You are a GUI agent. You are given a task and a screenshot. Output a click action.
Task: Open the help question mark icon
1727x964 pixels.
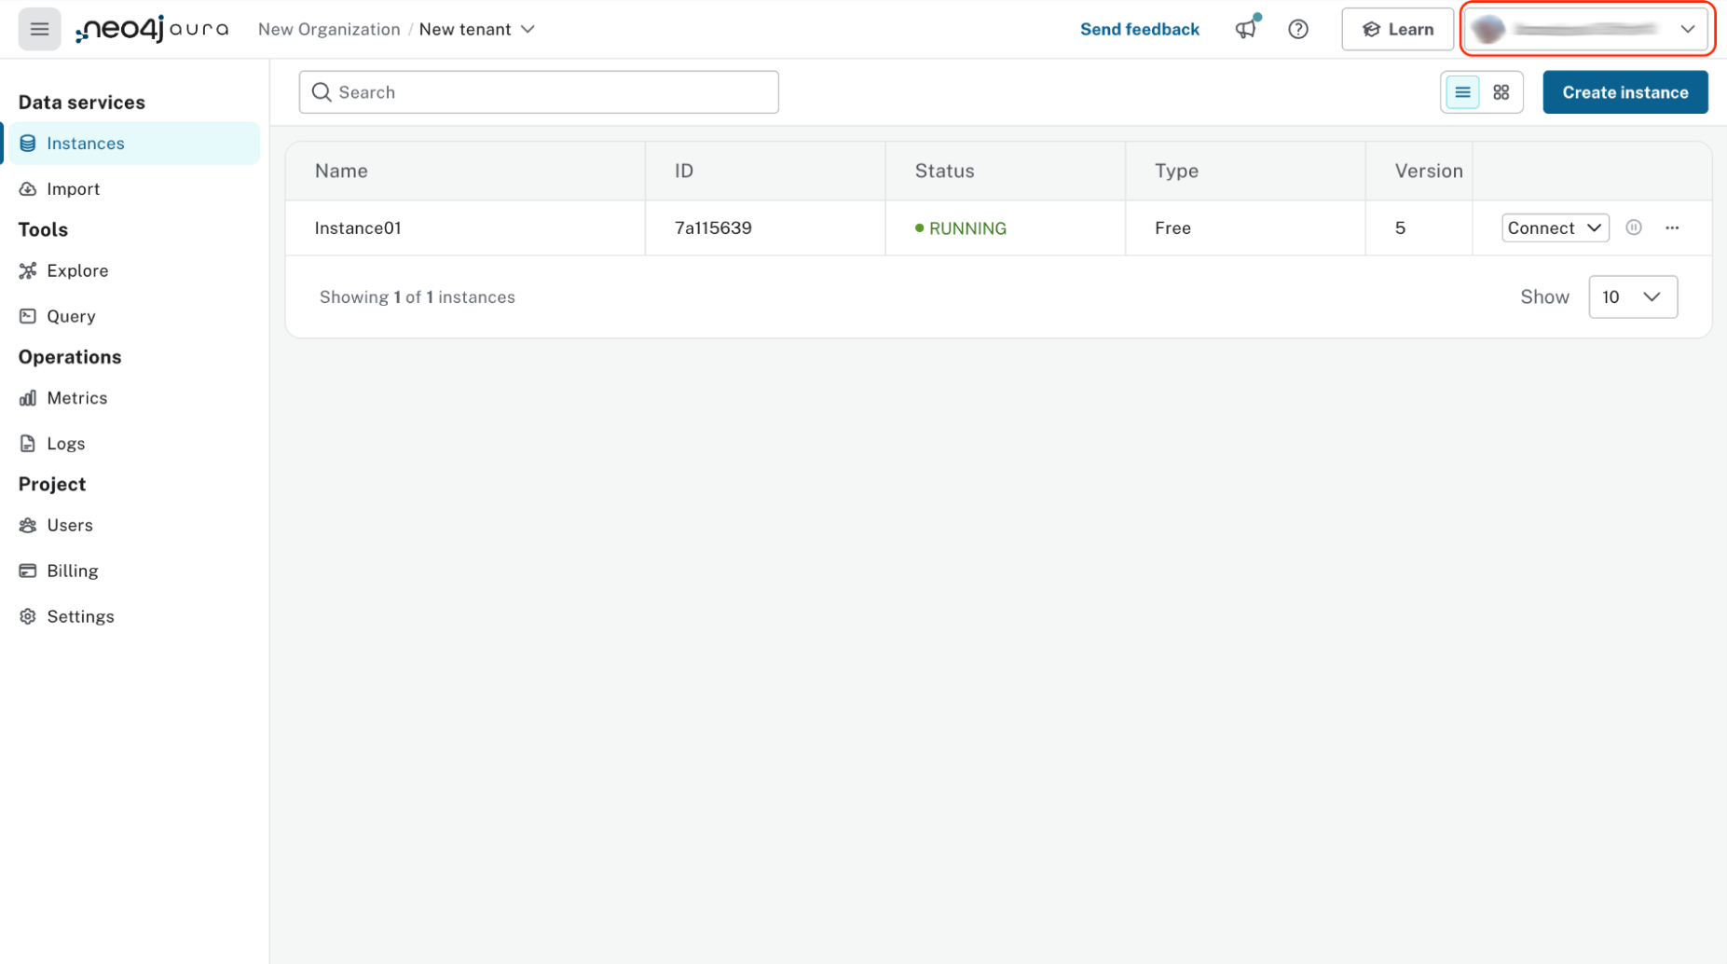1297,29
